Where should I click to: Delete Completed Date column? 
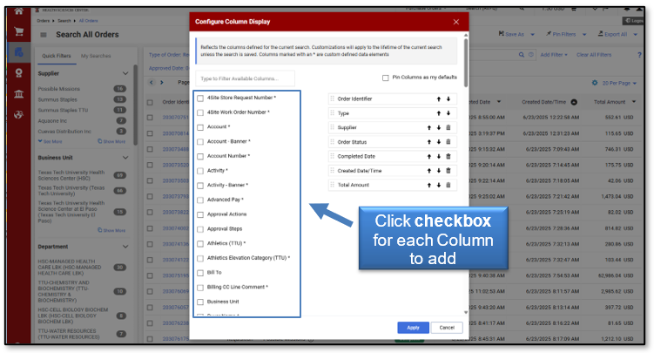click(448, 157)
